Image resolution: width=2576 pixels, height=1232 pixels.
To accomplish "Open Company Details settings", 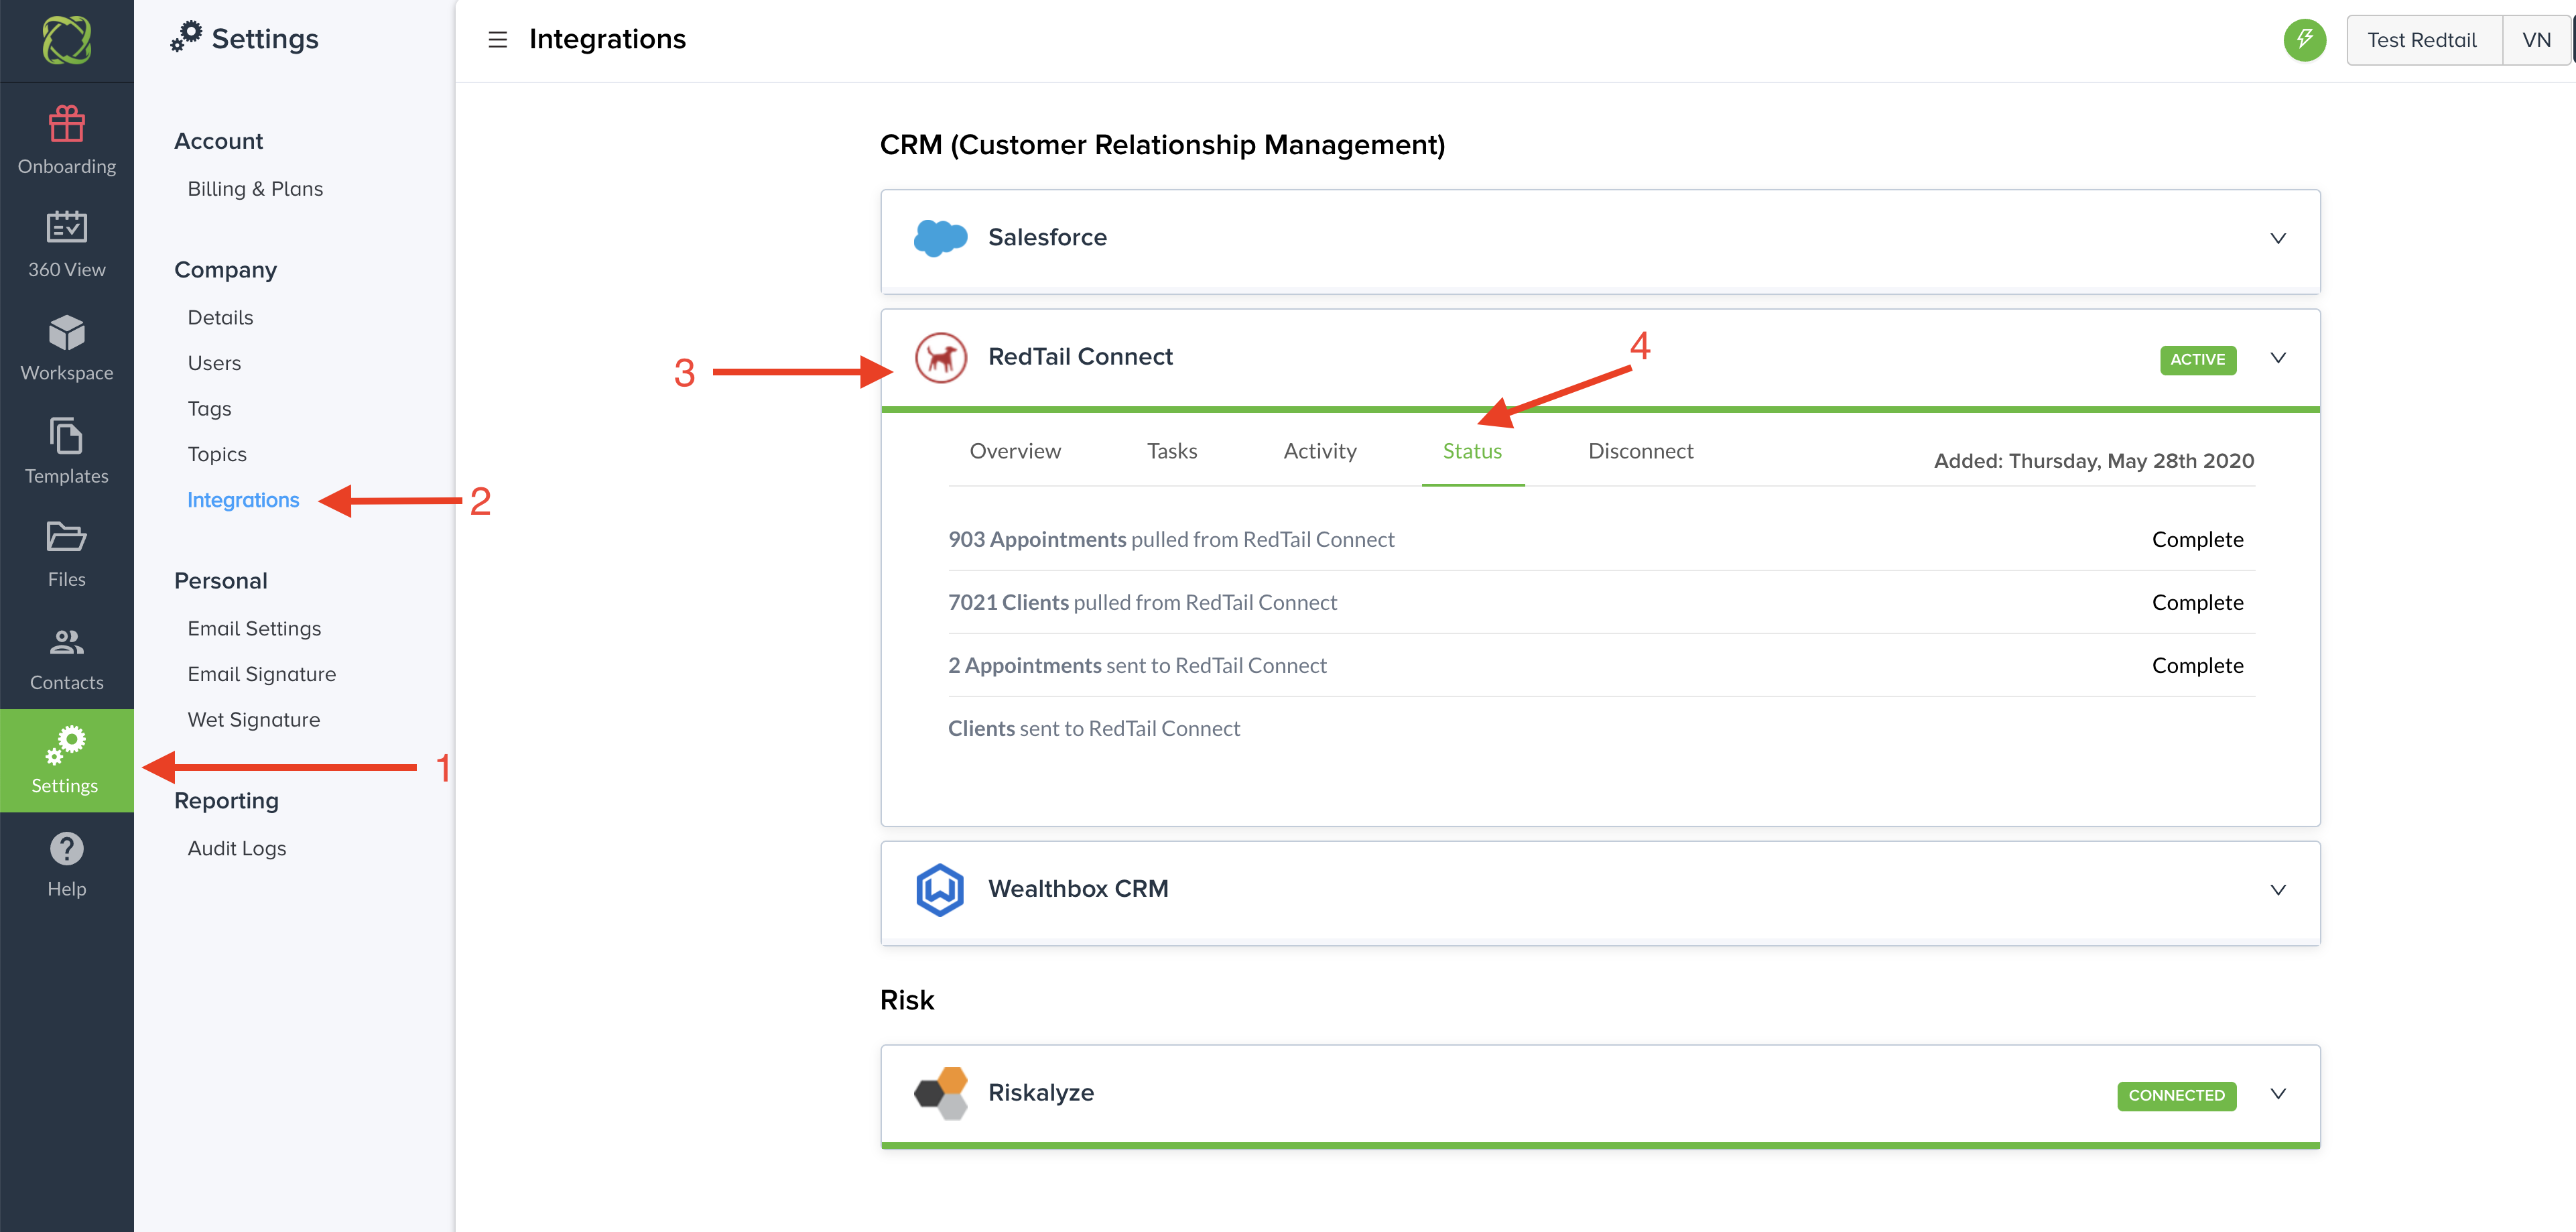I will (x=220, y=317).
